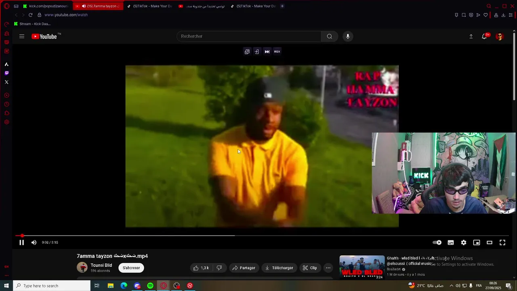Open the YouTube account avatar menu
Screen dimensions: 517x291
coord(500,36)
